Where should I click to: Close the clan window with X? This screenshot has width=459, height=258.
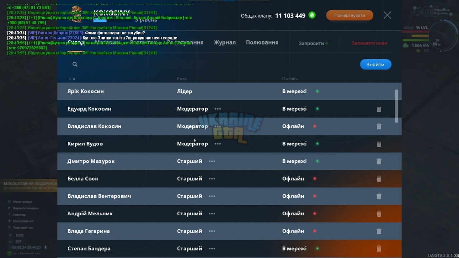click(x=387, y=15)
